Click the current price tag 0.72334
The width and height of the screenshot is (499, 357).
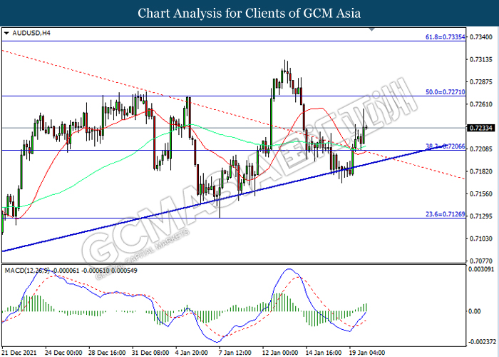480,128
